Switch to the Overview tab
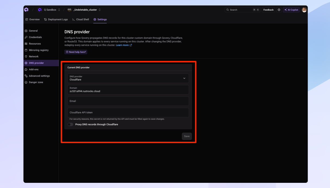The image size is (330, 188). click(x=32, y=19)
